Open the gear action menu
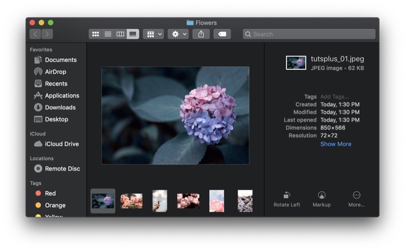 178,34
